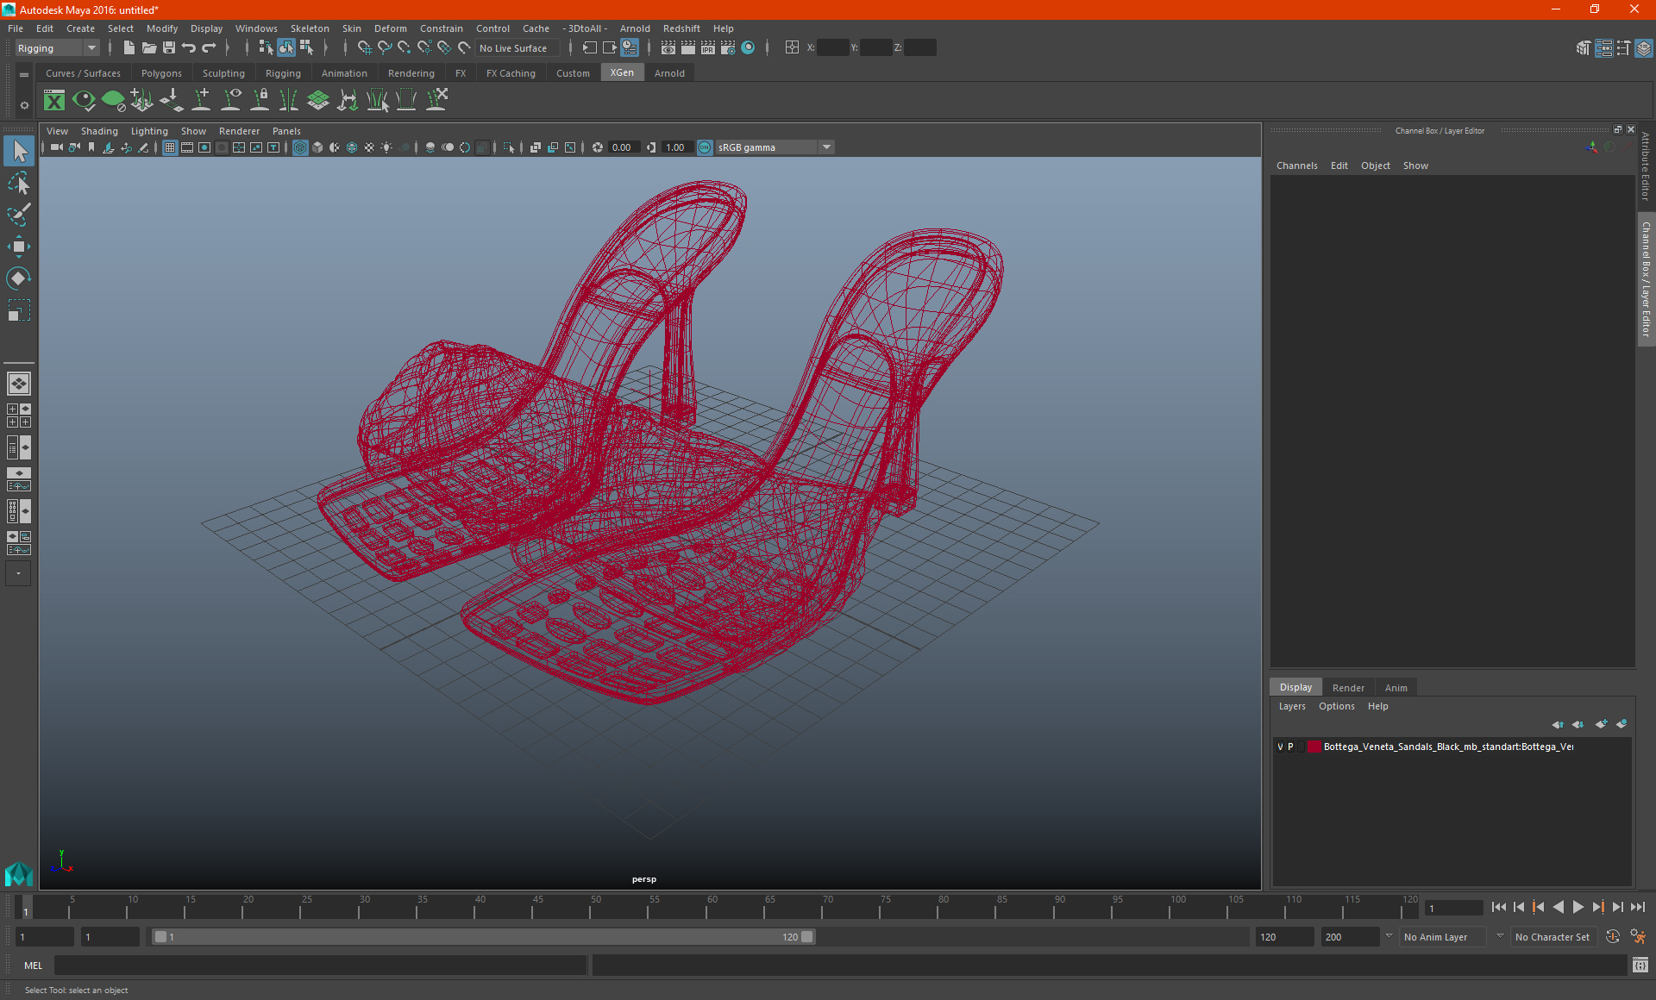The height and width of the screenshot is (1000, 1656).
Task: Select the Rotate tool in toolbox
Action: (x=18, y=278)
